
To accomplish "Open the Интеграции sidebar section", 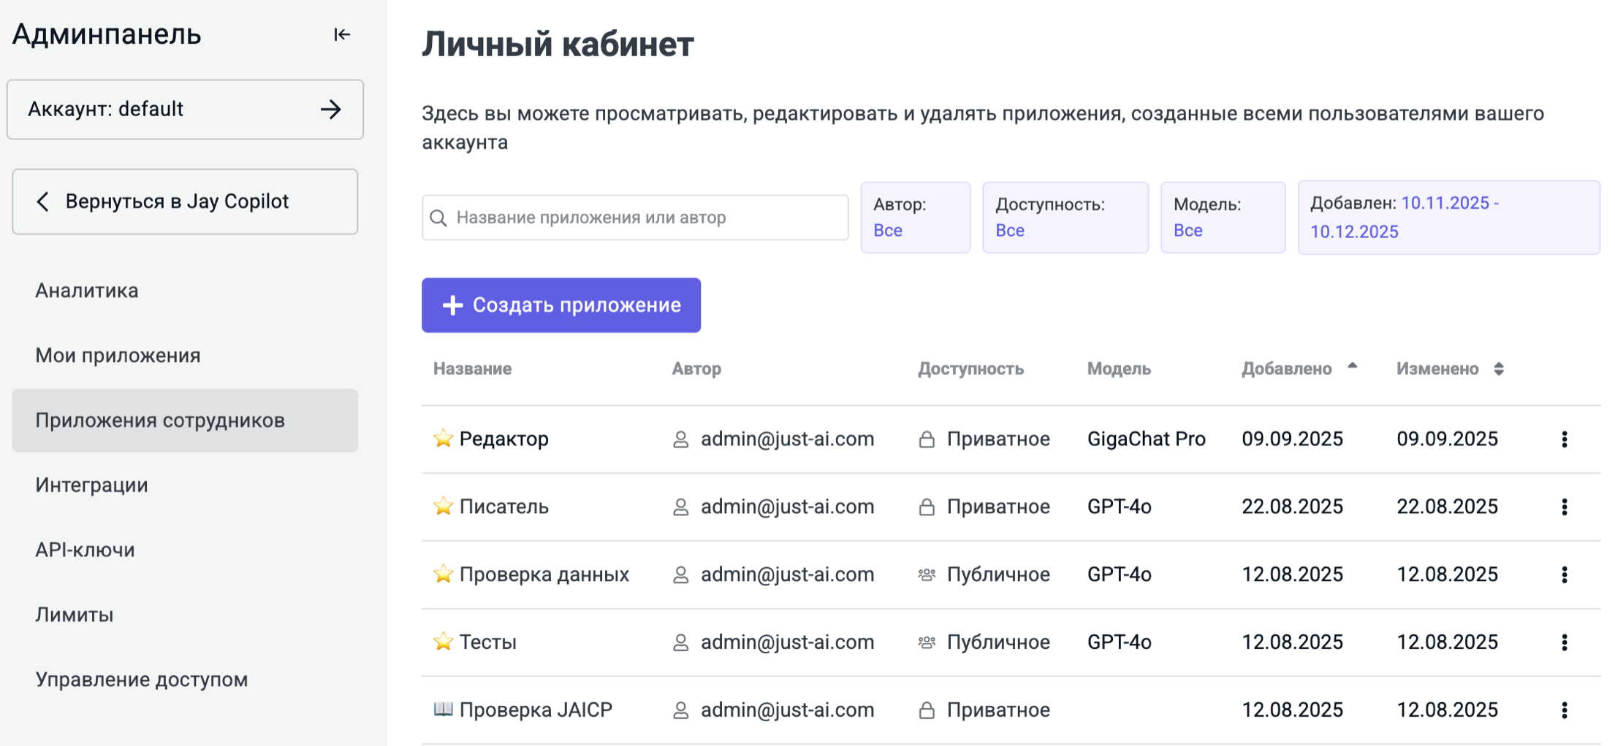I will tap(92, 485).
